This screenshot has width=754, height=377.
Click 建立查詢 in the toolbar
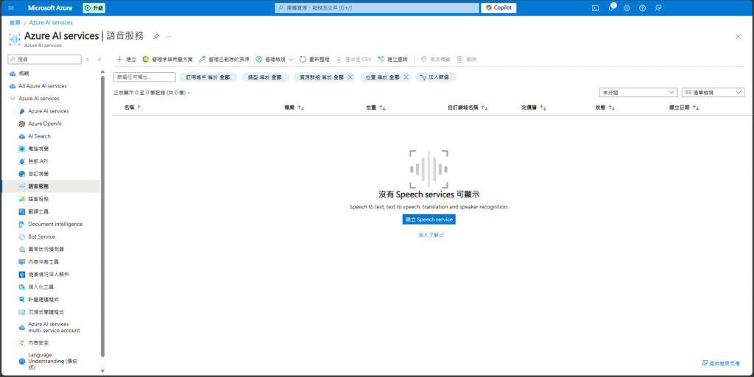click(x=392, y=59)
